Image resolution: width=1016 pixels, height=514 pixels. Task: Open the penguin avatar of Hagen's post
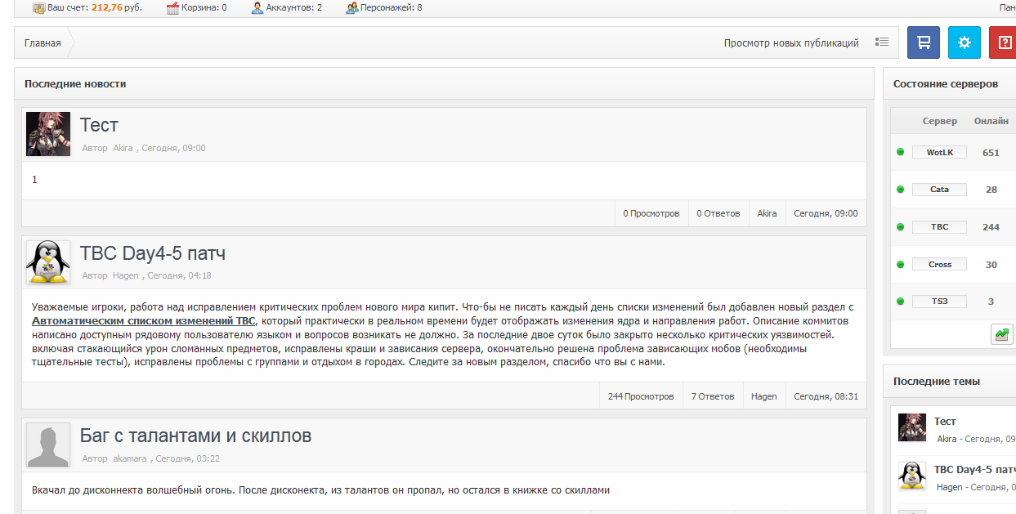pyautogui.click(x=48, y=262)
